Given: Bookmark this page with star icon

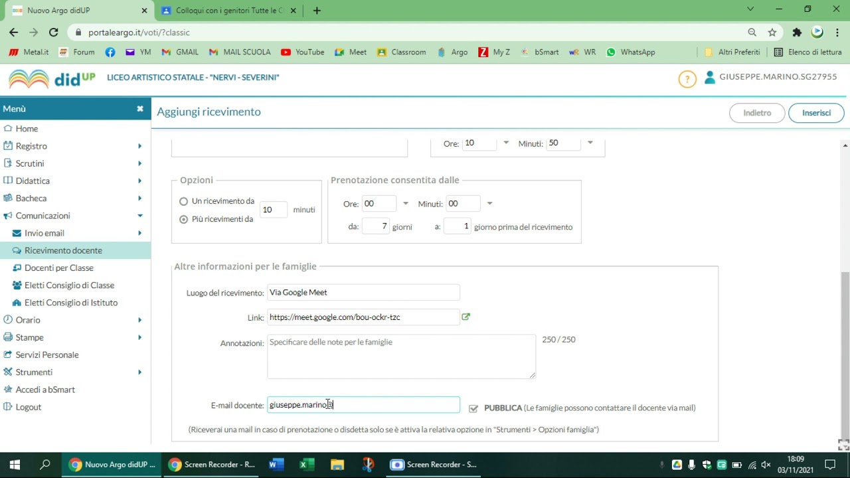Looking at the screenshot, I should coord(772,32).
